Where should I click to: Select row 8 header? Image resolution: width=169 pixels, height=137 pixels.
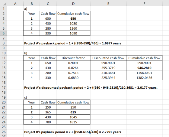tap(4, 43)
